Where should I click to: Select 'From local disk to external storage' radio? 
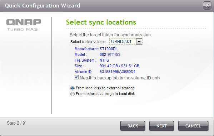click(x=72, y=88)
